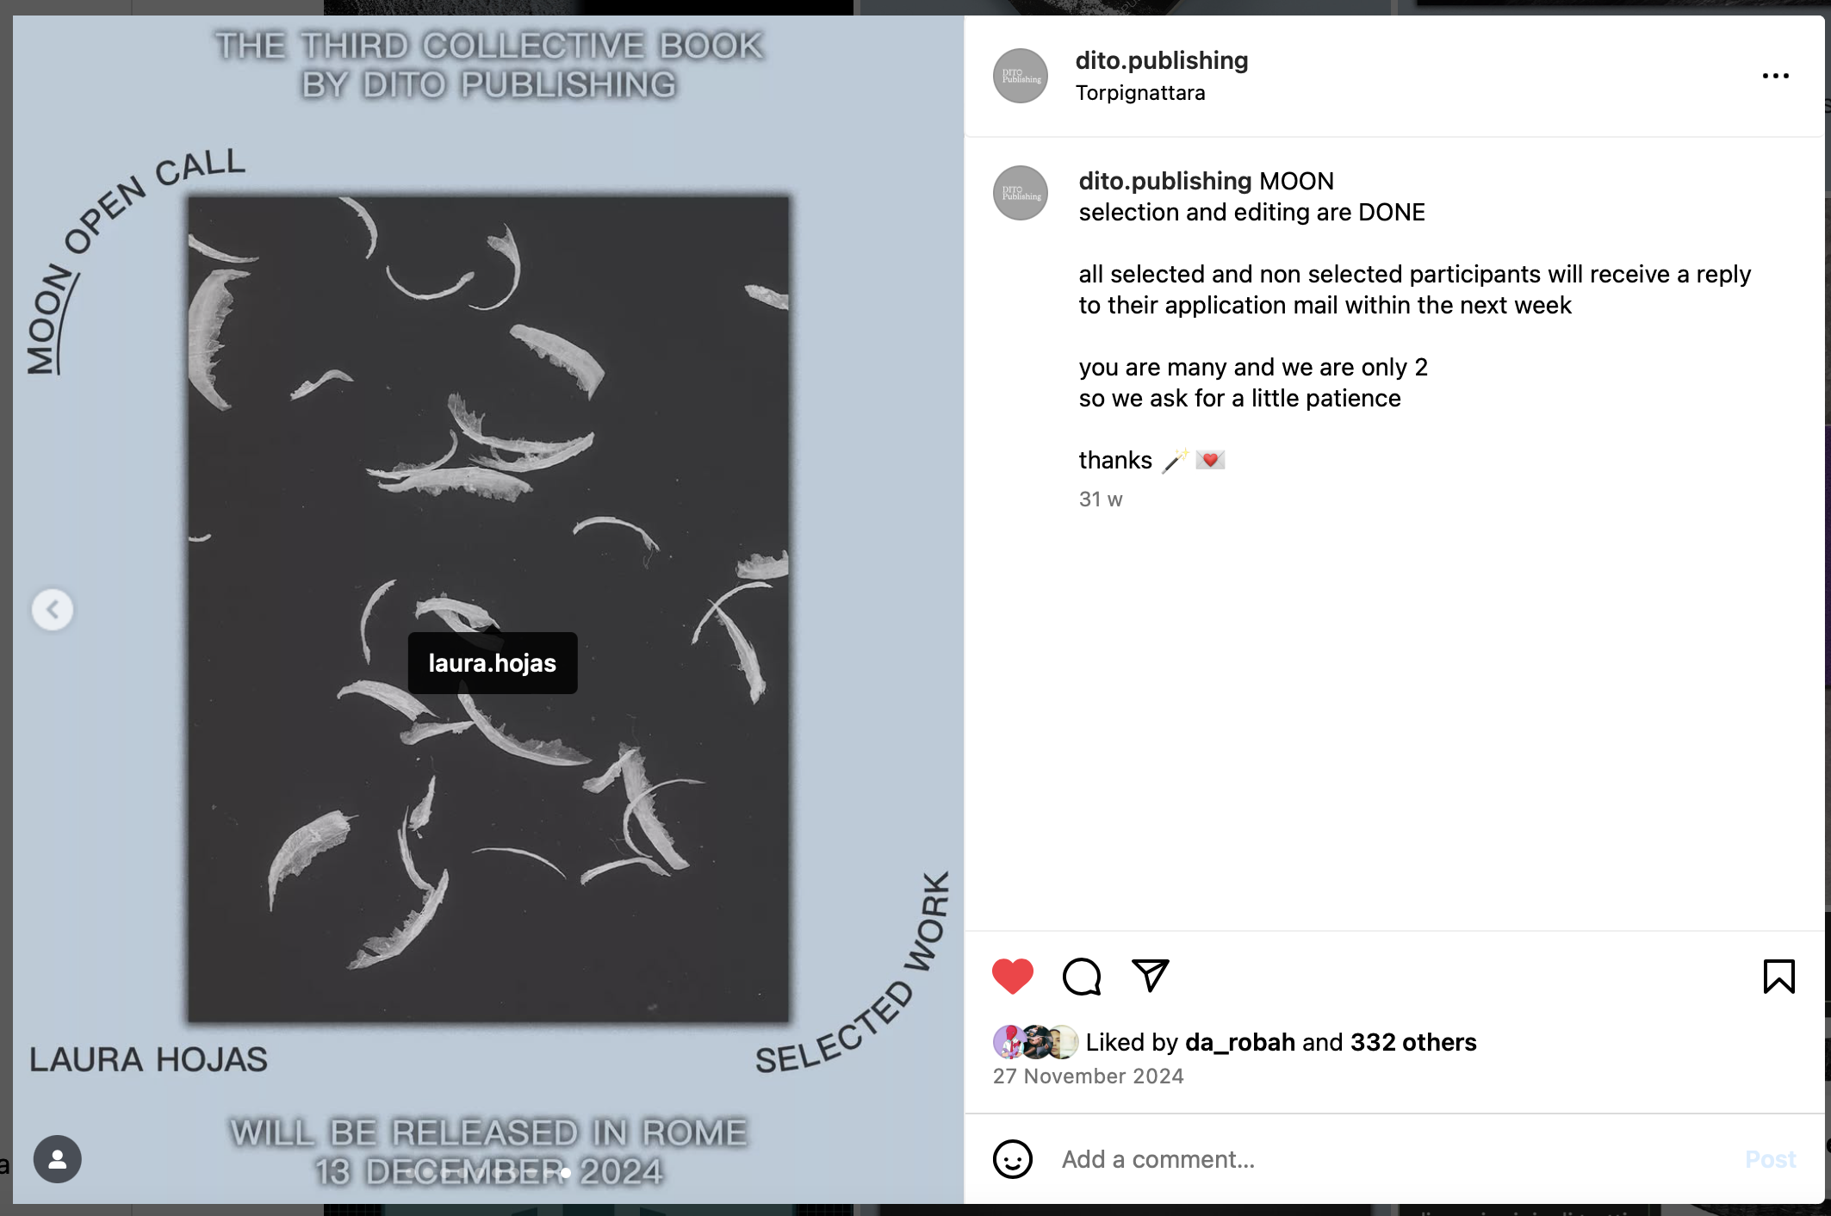The width and height of the screenshot is (1831, 1216).
Task: Open the emoji picker smiley icon
Action: tap(1013, 1159)
